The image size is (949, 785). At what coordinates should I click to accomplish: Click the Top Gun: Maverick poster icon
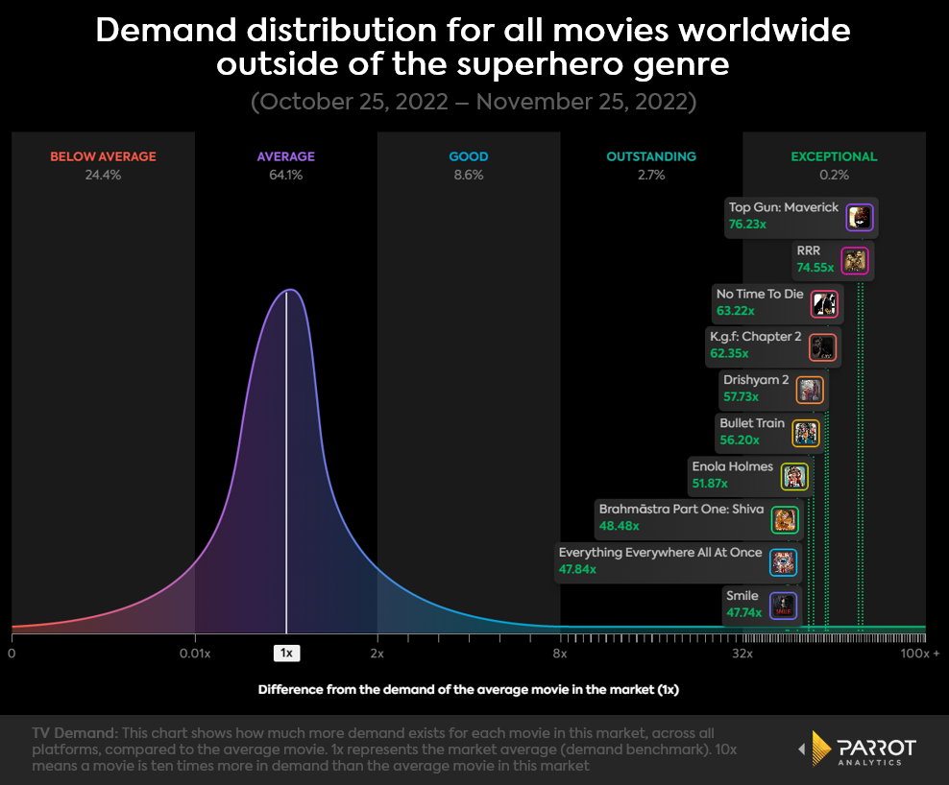[x=860, y=217]
